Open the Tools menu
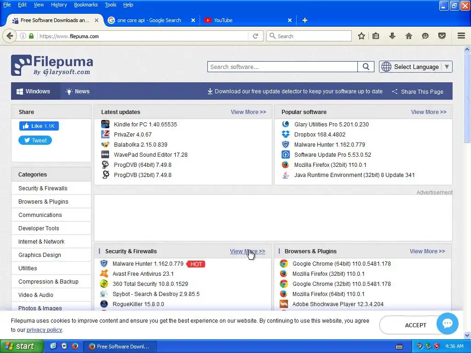This screenshot has width=471, height=353. (x=110, y=5)
